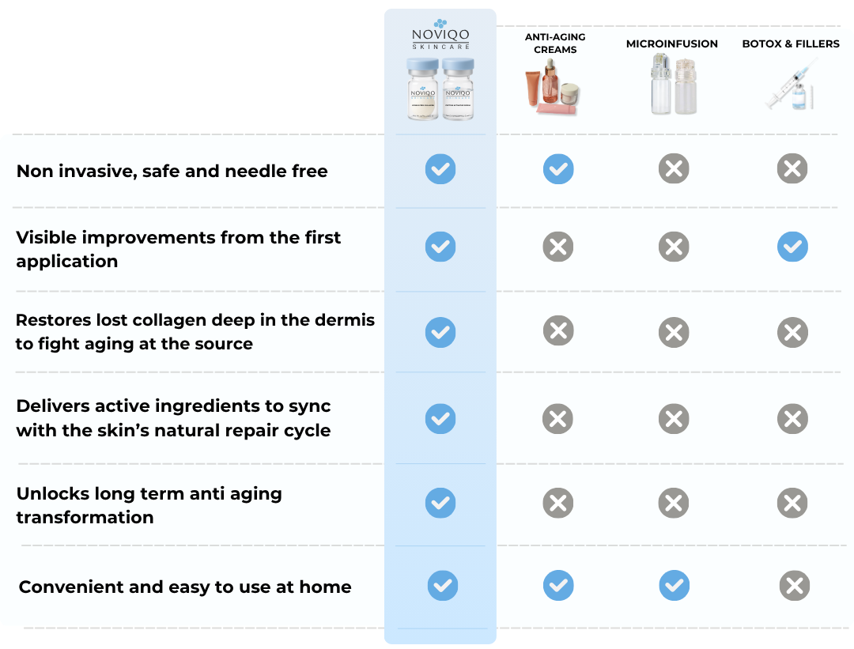
Task: Click Noviqo's checkmark for non invasive row
Action: (x=440, y=168)
